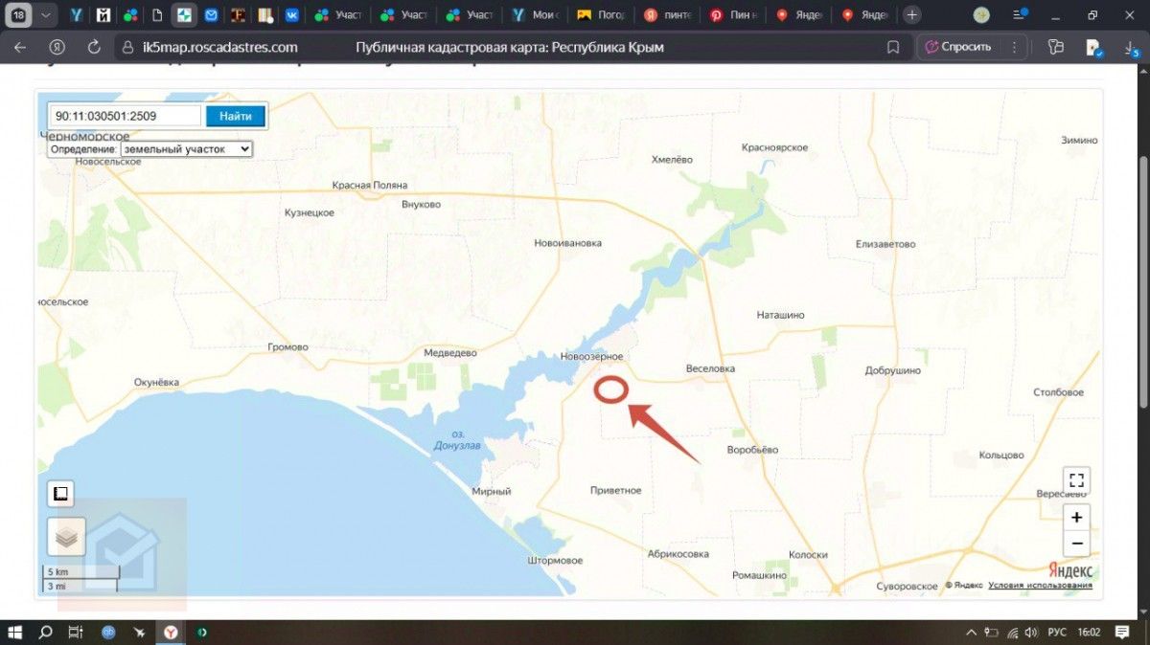The width and height of the screenshot is (1150, 645).
Task: Zoom in with the plus button
Action: click(1076, 518)
